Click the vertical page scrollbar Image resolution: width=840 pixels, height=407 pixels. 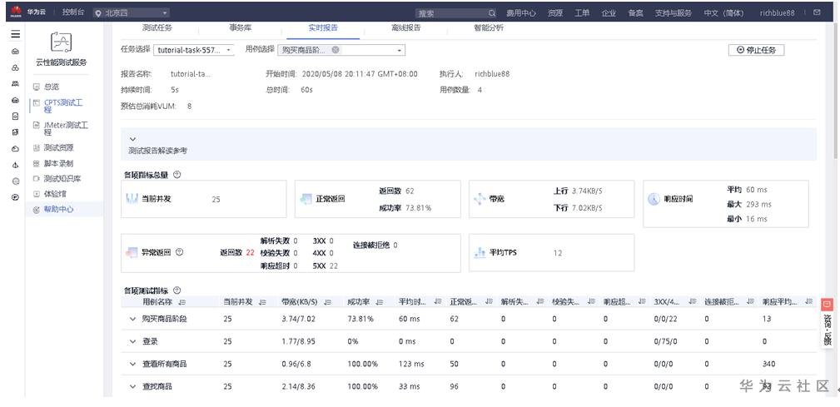point(836,91)
